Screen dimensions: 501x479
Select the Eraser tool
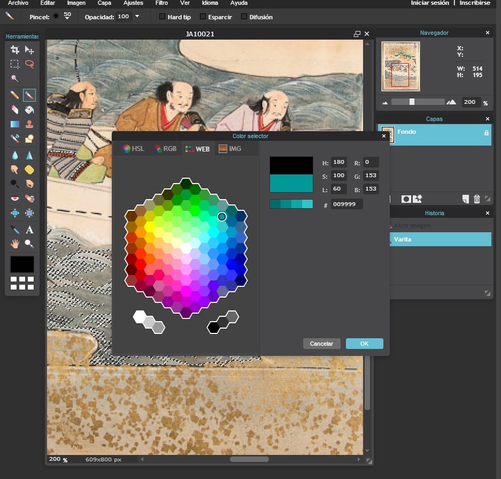(x=14, y=110)
